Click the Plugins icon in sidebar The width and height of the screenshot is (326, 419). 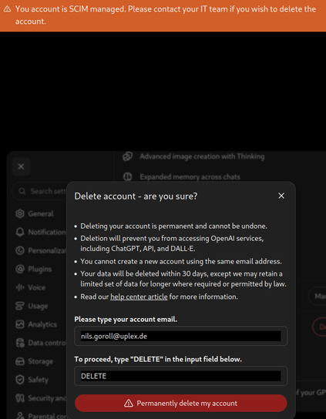tap(20, 269)
